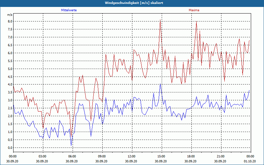Image resolution: width=264 pixels, height=165 pixels.
Task: Click the 5,0 y-axis label
Action: (10, 69)
